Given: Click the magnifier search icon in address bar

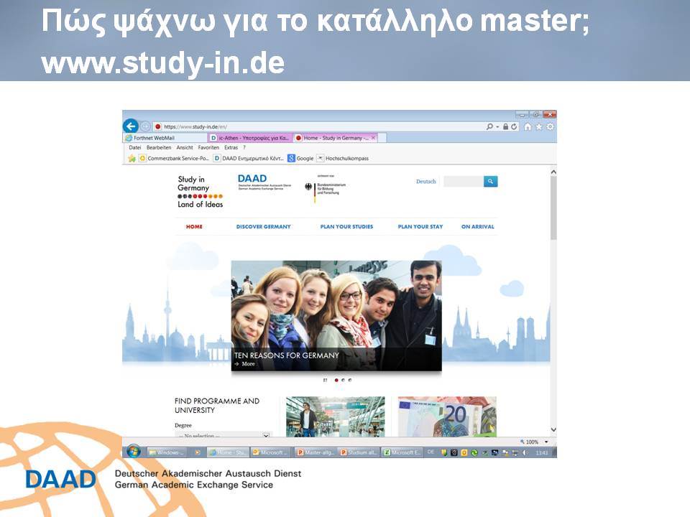Looking at the screenshot, I should click(489, 126).
